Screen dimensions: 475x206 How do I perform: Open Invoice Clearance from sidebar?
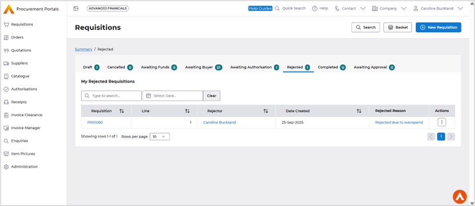click(x=26, y=115)
